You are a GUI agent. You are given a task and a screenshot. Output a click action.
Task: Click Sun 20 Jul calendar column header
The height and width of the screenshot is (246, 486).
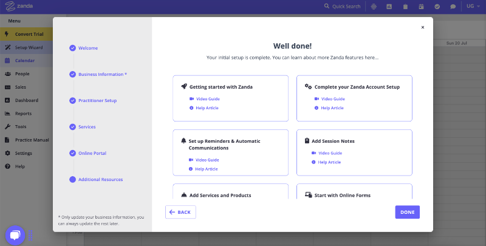click(457, 43)
